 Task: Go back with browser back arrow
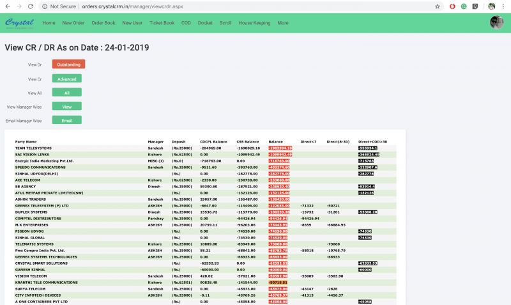coord(8,6)
